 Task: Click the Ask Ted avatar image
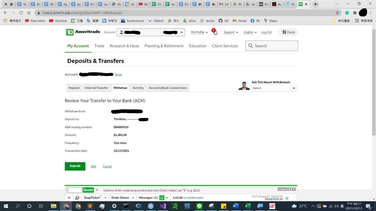tap(244, 86)
